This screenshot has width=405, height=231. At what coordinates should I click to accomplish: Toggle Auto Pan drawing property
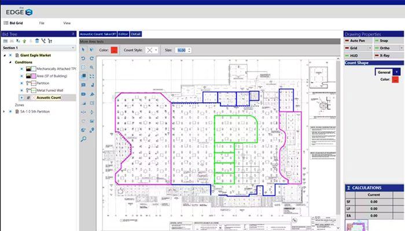(x=358, y=41)
